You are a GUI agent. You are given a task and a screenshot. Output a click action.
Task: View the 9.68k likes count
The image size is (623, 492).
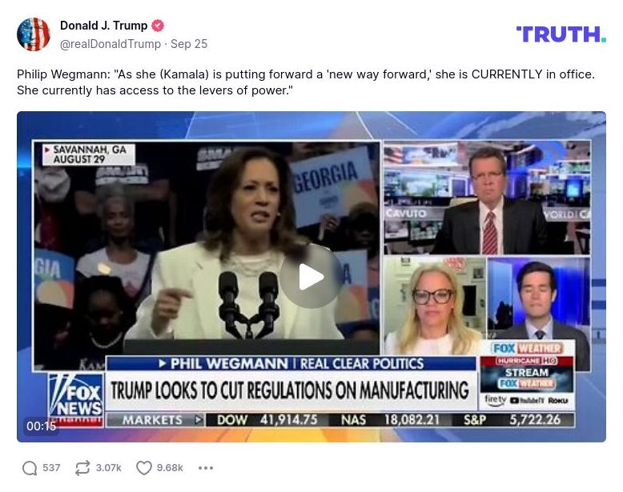click(170, 468)
